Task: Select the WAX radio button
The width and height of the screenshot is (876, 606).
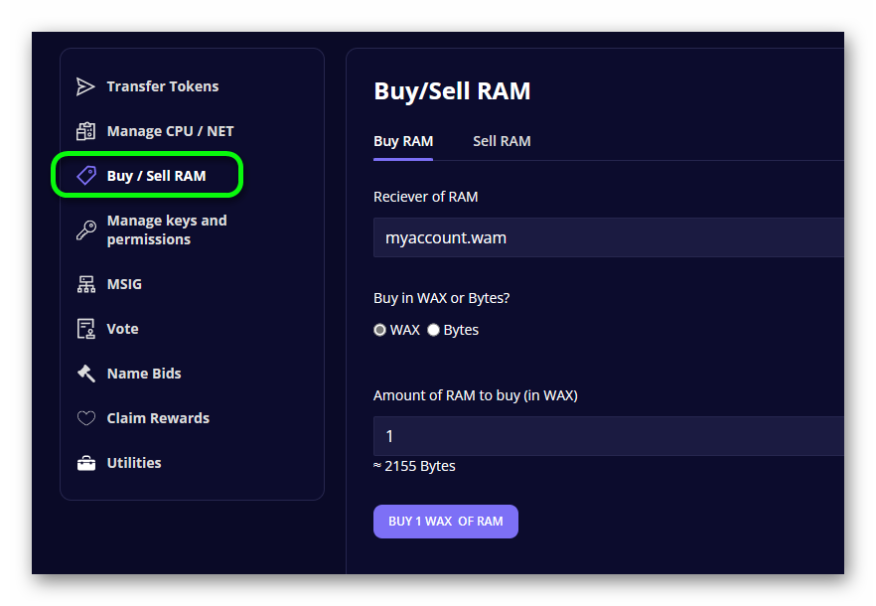Action: pos(379,330)
